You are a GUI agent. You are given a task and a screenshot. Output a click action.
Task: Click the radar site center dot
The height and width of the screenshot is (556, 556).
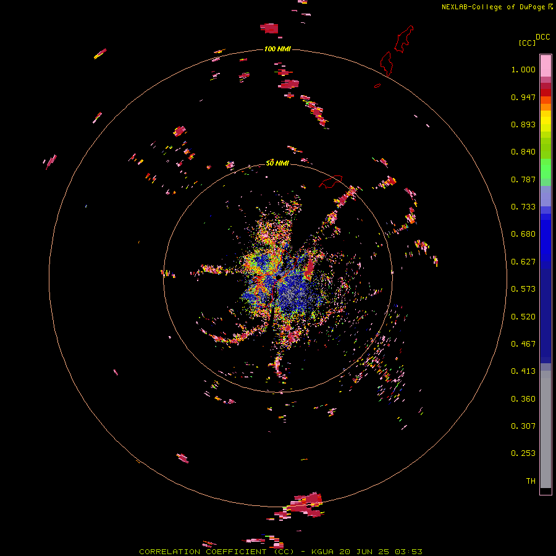tap(279, 276)
